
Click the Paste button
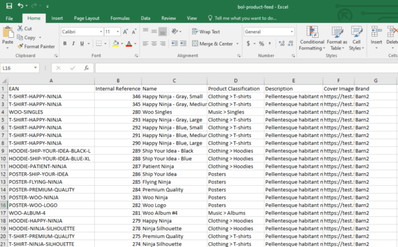[8, 36]
